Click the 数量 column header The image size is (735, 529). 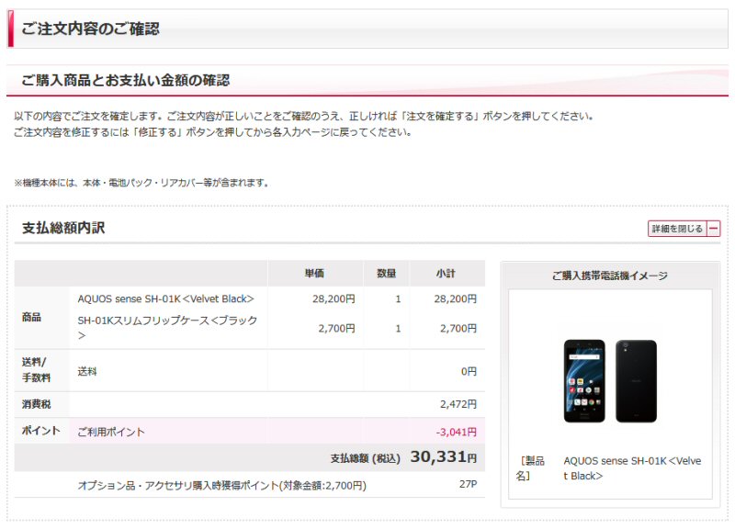386,273
